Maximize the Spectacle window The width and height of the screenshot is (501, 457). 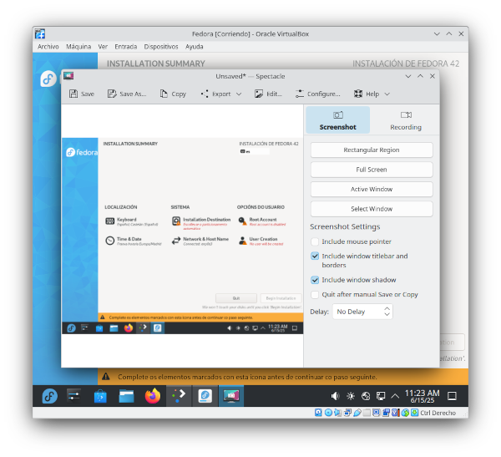[x=420, y=76]
